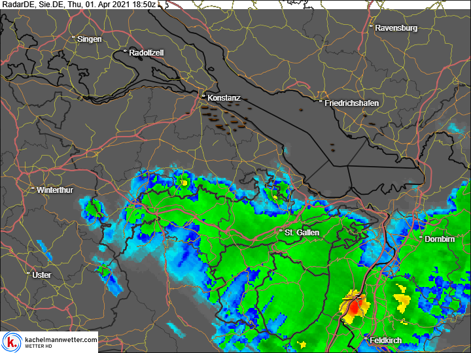The image size is (471, 353).
Task: Click the kachelmannwetter logo icon
Action: (12, 341)
